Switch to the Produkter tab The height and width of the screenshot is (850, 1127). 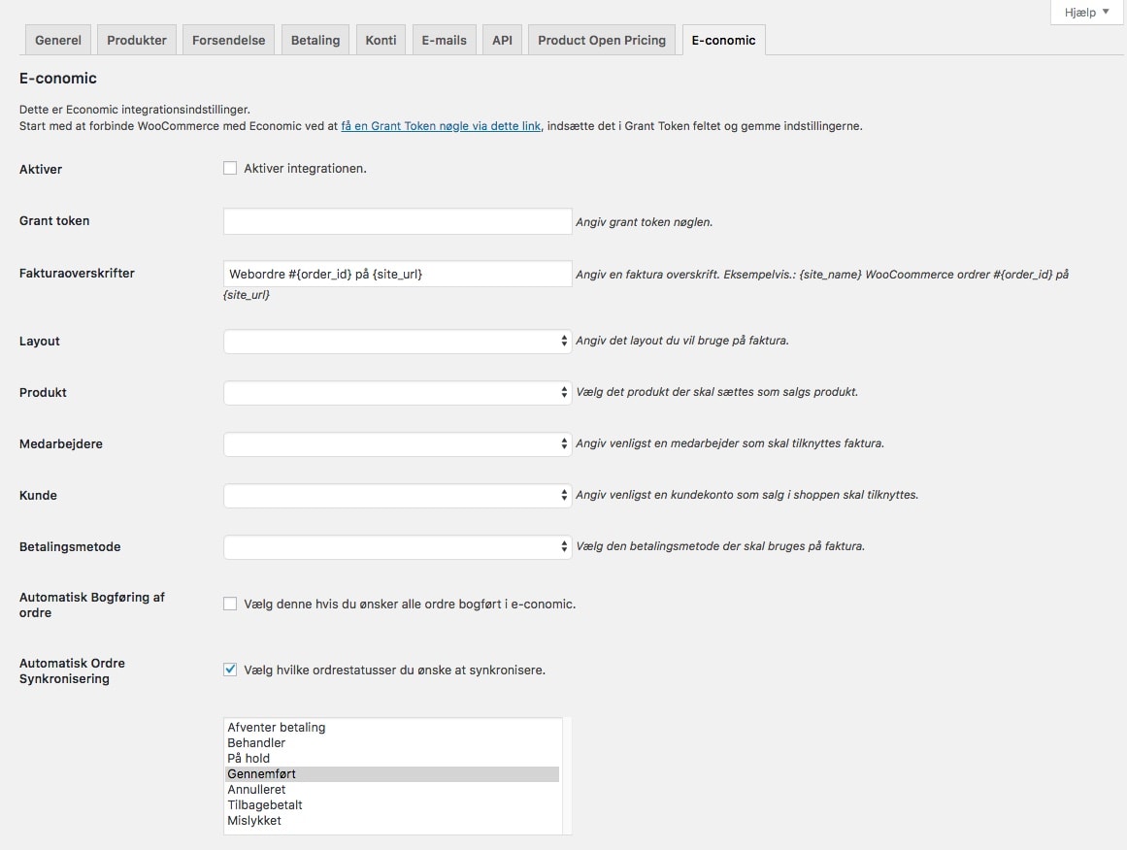(x=137, y=40)
